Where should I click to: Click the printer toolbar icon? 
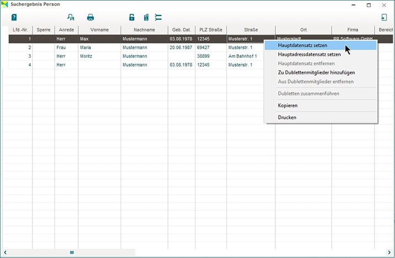tap(90, 18)
